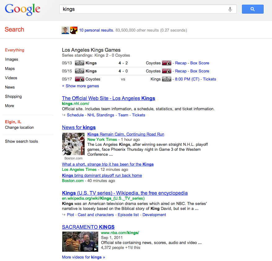Open Kings Remain Calm, Continuing Road Run

(x=125, y=134)
